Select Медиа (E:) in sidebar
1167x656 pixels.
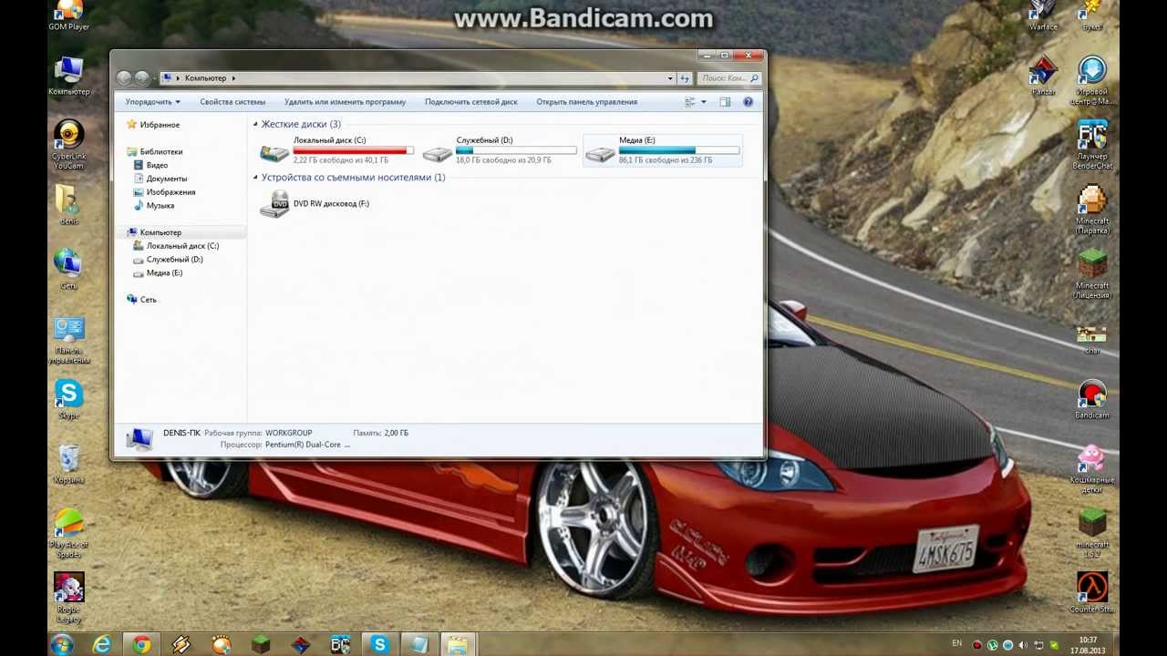(x=164, y=273)
